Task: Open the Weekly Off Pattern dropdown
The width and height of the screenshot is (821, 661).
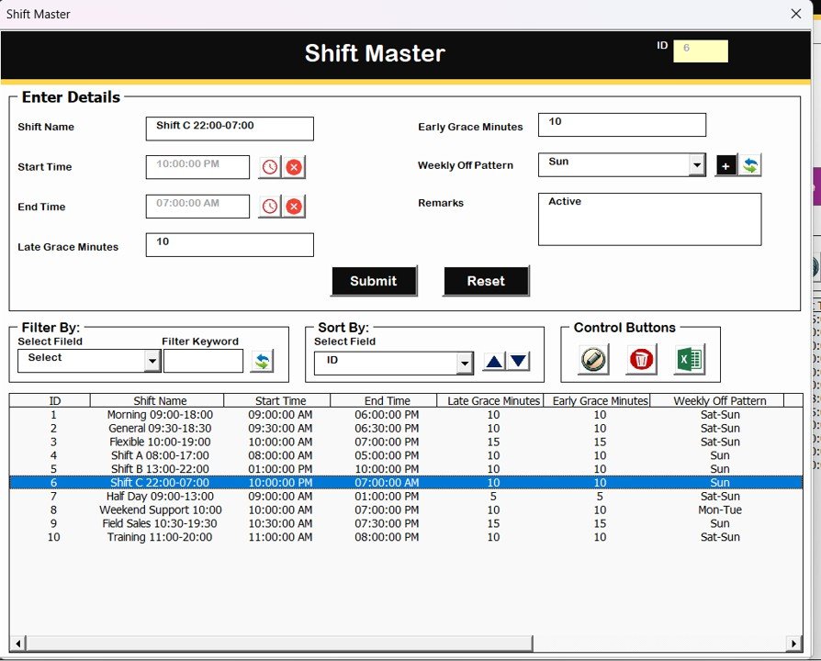Action: tap(698, 165)
